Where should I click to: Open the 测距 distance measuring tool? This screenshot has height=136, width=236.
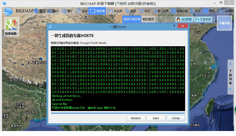130,11
